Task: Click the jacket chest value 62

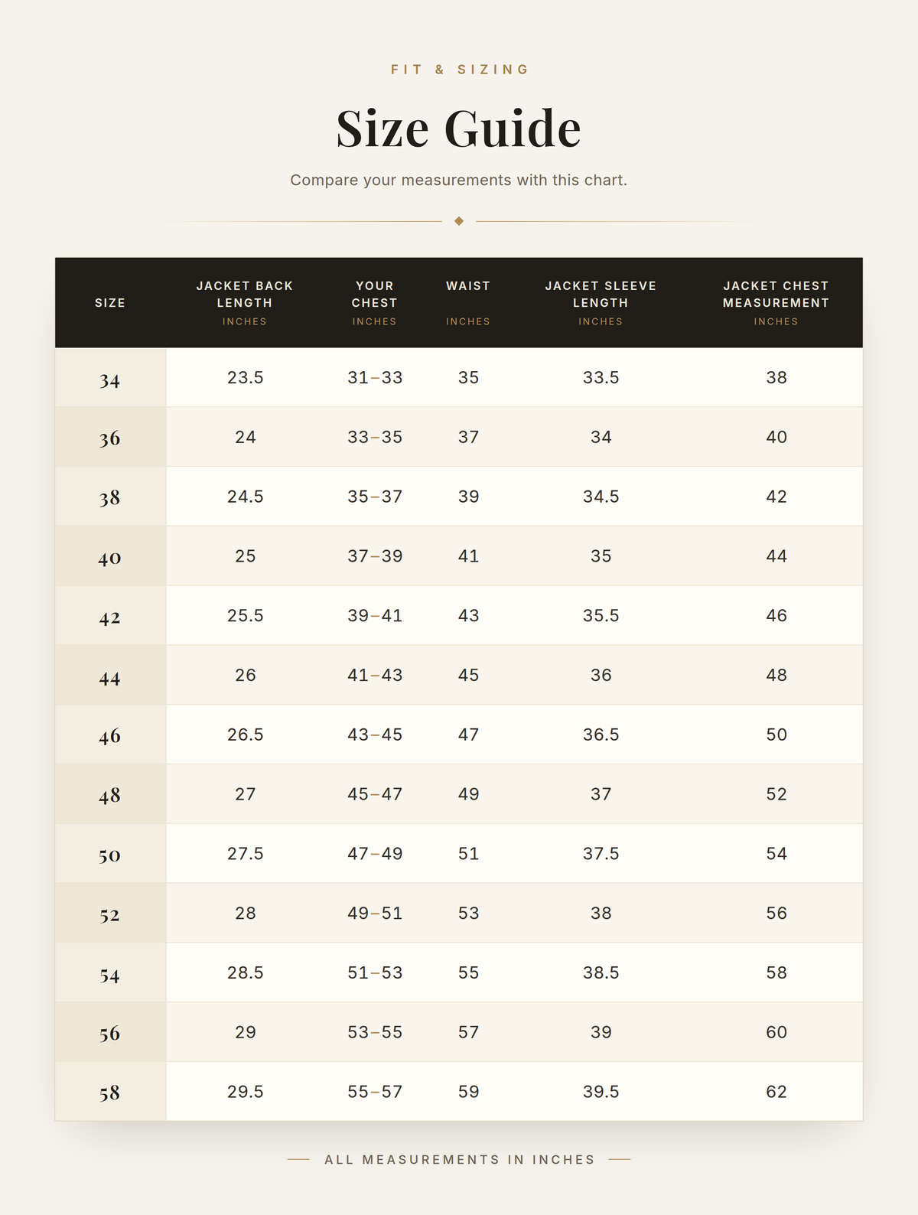Action: pyautogui.click(x=776, y=1092)
